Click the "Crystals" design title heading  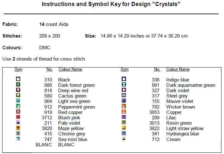click(x=111, y=5)
